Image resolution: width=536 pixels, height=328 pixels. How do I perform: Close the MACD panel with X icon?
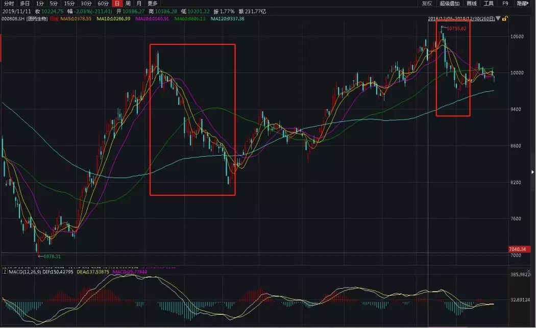click(529, 271)
